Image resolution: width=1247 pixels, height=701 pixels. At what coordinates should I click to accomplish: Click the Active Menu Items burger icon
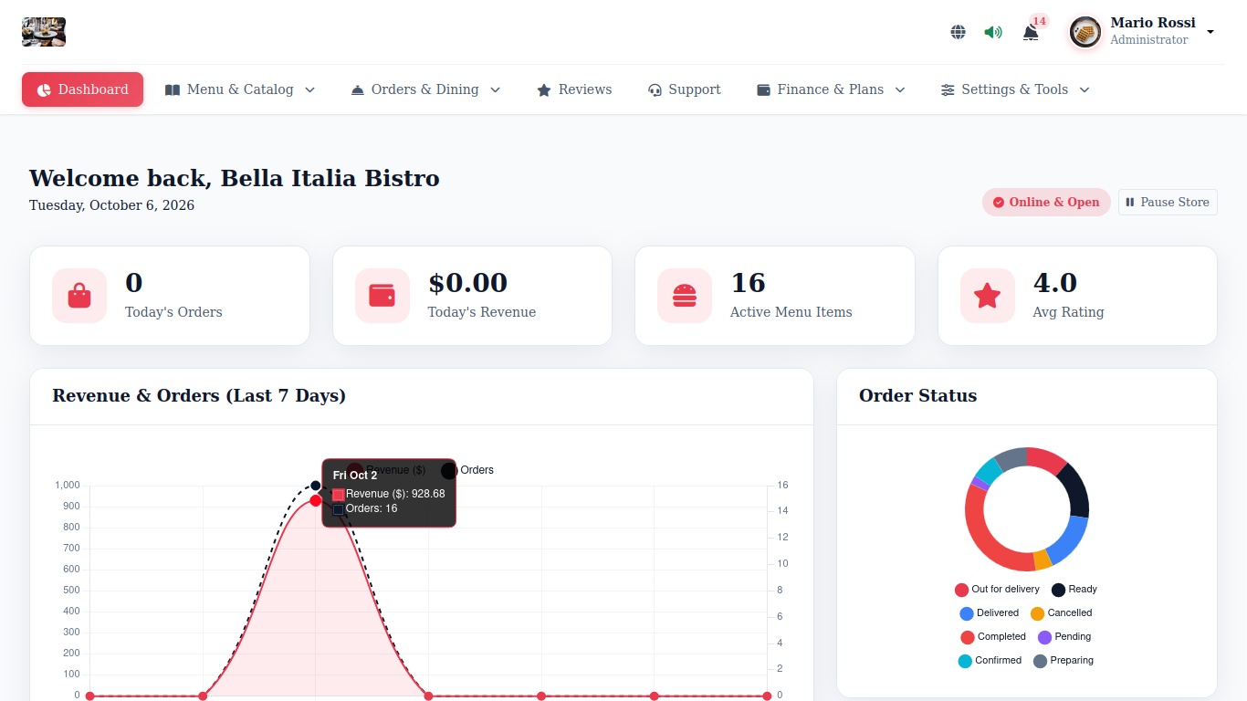point(685,296)
